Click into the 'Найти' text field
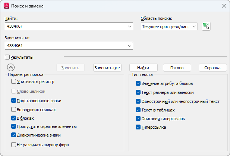The width and height of the screenshot is (230, 156). point(65,26)
